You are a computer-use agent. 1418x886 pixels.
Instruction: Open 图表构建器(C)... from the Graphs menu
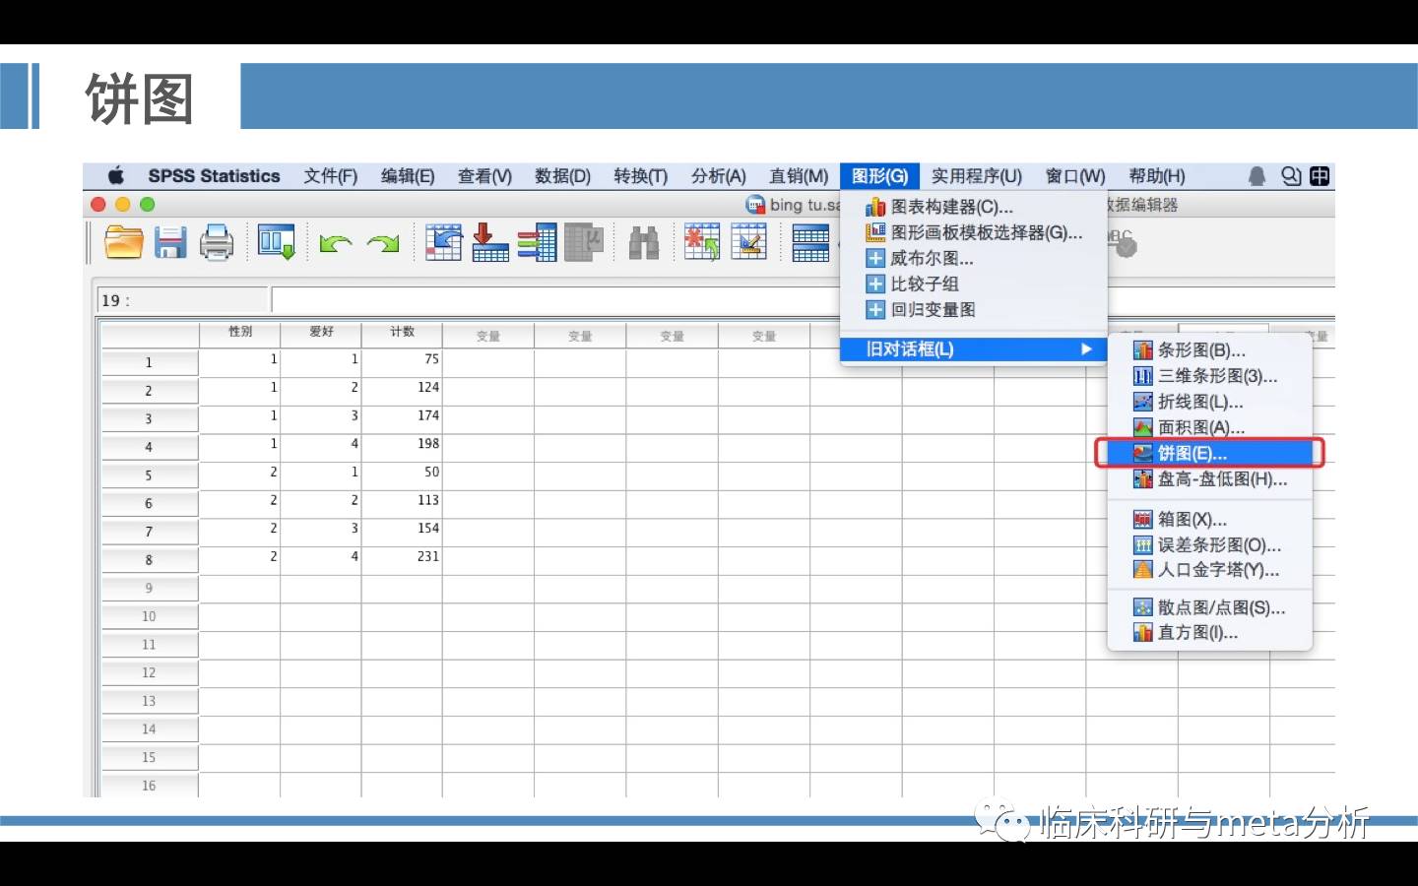[951, 208]
